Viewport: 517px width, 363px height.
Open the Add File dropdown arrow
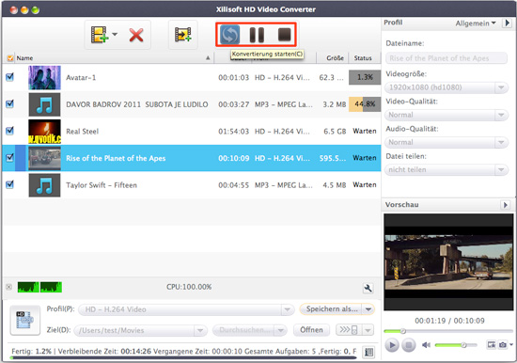(115, 34)
